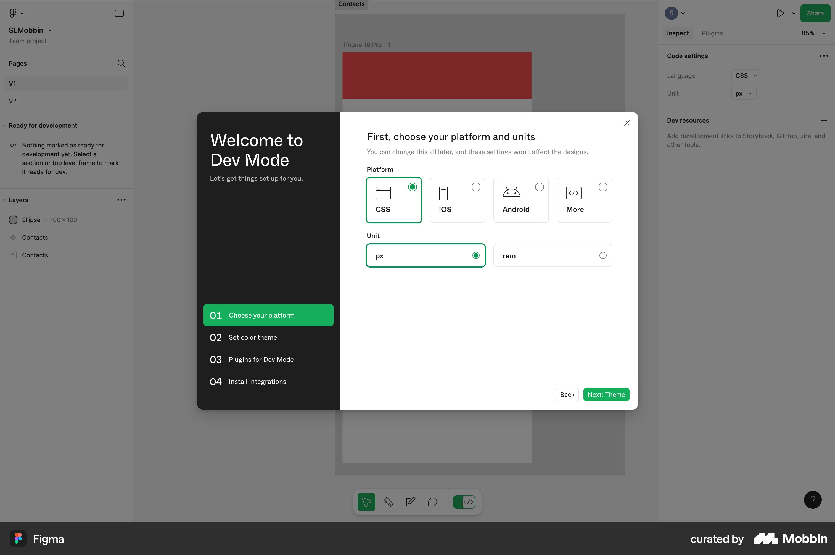
Task: Close the Dev Mode welcome dialog
Action: pyautogui.click(x=627, y=123)
